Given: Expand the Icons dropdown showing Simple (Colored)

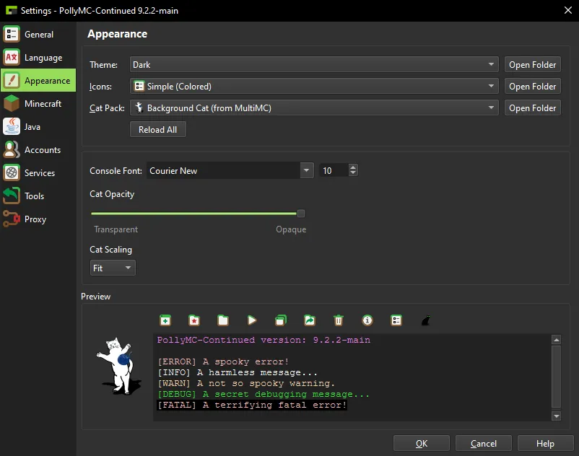Looking at the screenshot, I should pos(314,87).
